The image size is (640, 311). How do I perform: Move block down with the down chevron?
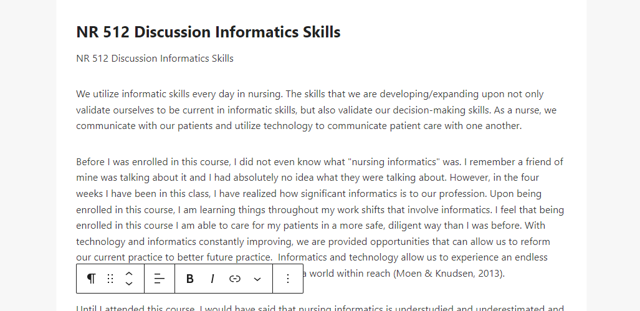129,284
